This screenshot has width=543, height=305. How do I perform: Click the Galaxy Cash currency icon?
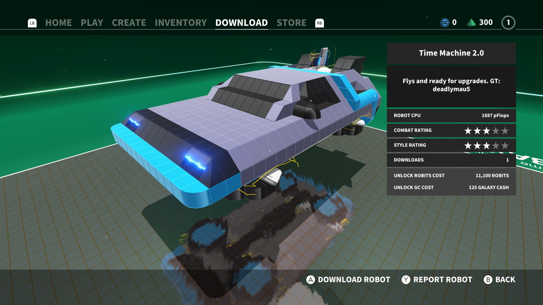click(x=445, y=22)
